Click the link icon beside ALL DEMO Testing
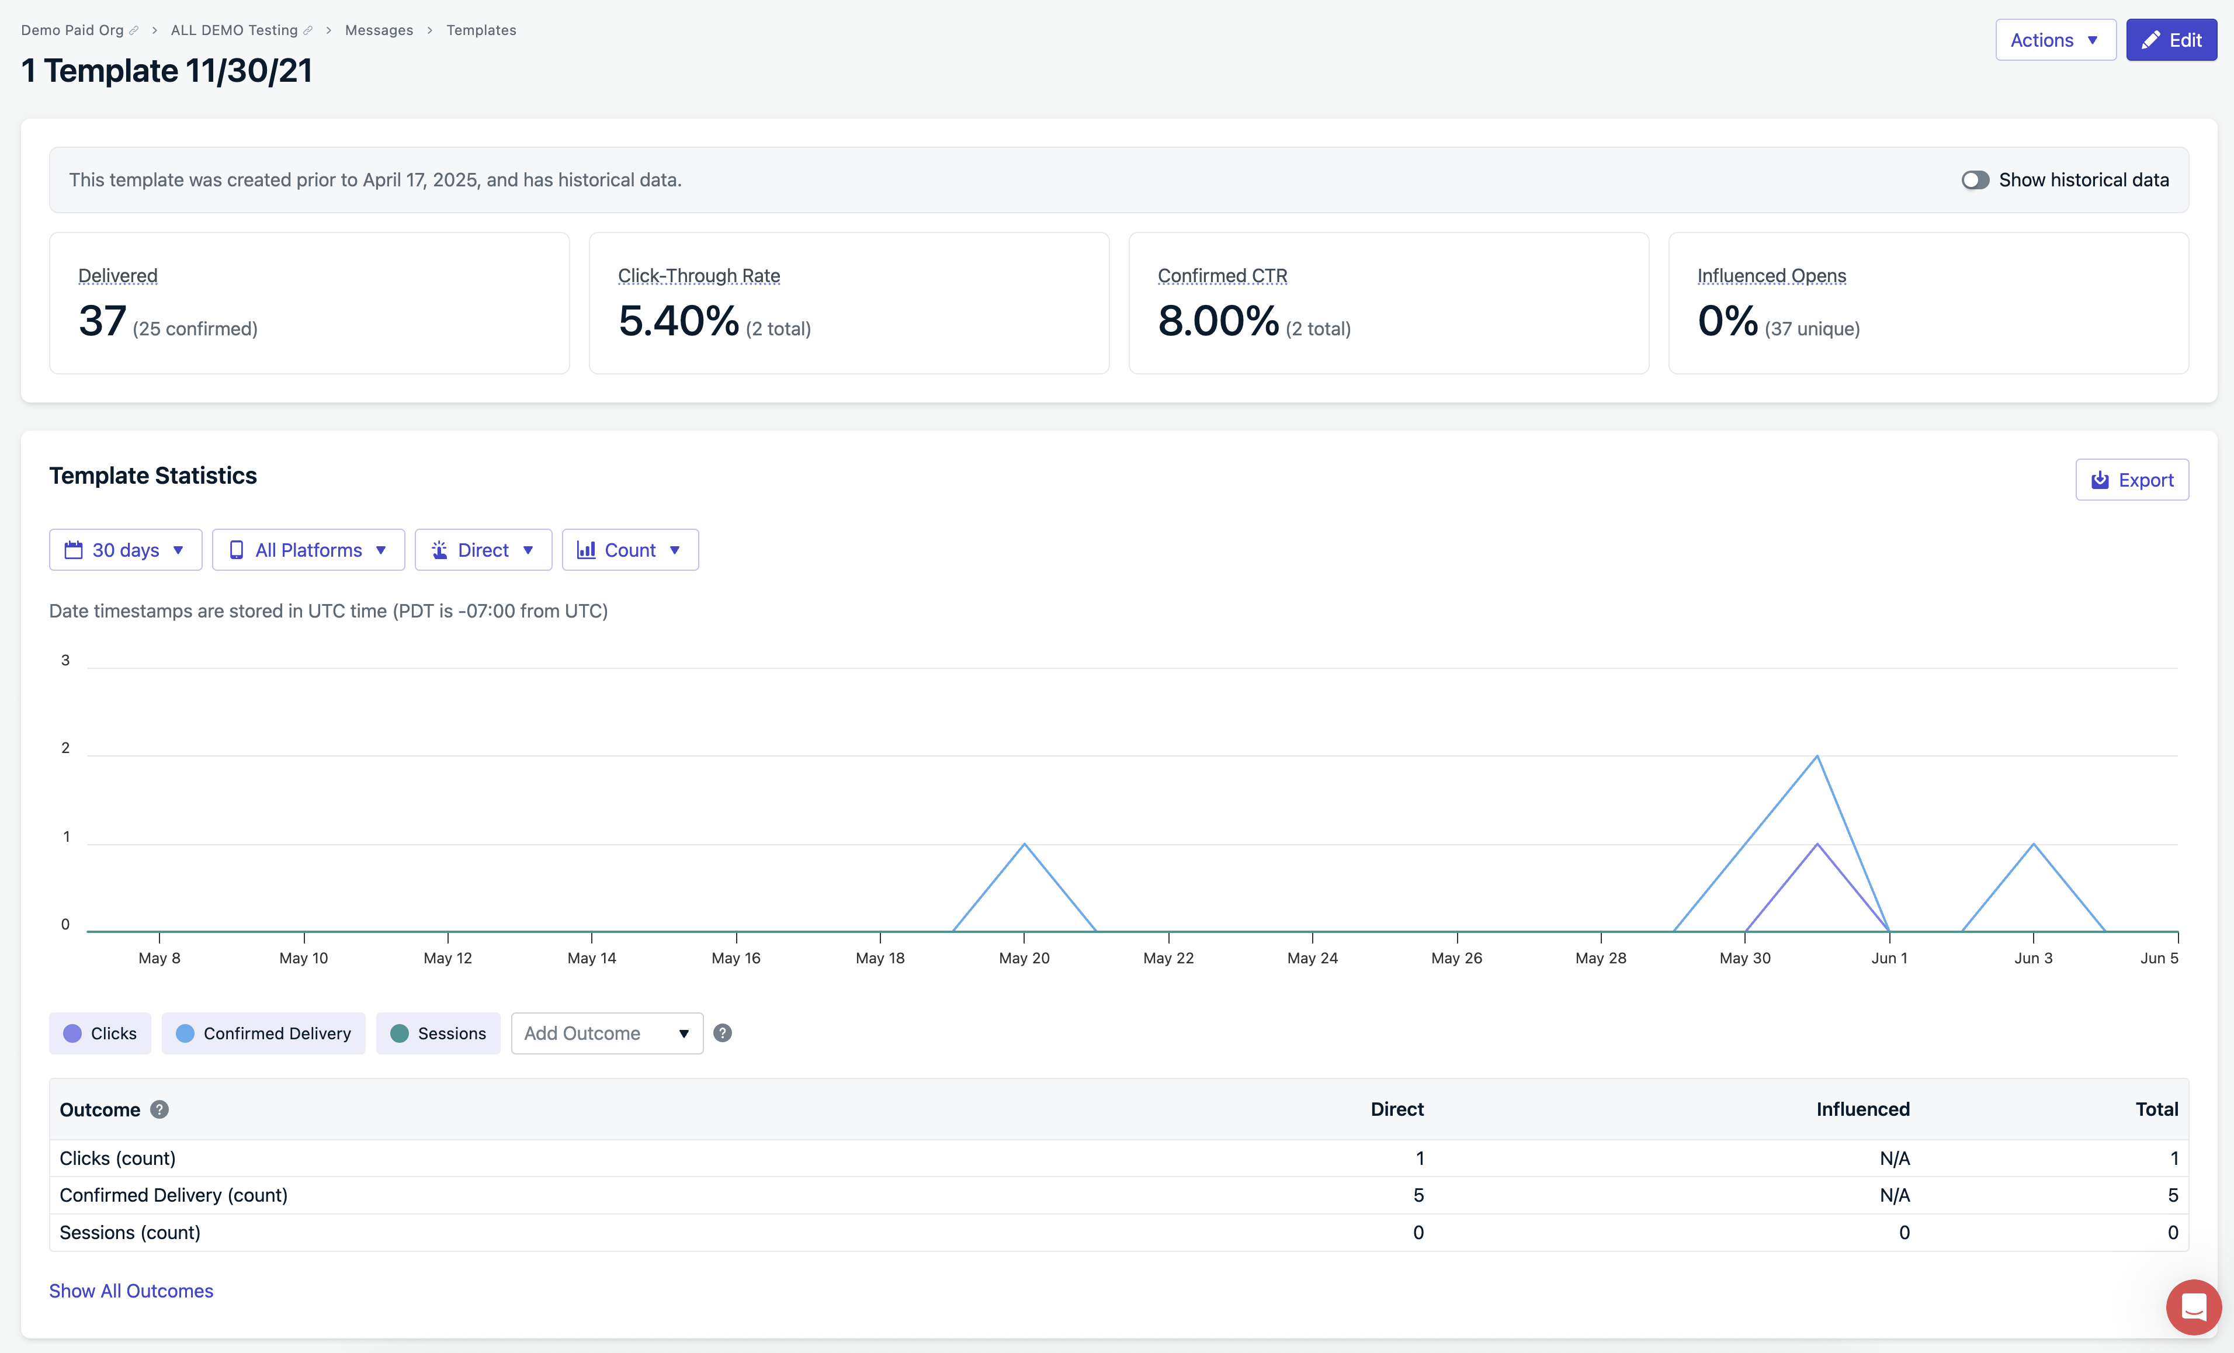The height and width of the screenshot is (1353, 2234). tap(308, 30)
